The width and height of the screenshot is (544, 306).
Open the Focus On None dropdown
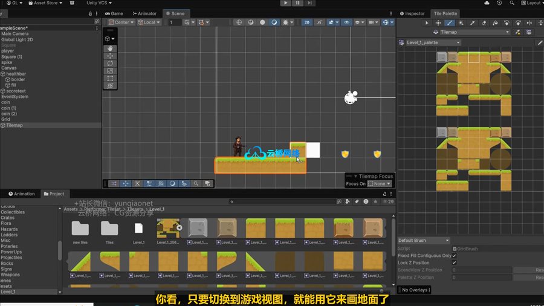(x=380, y=184)
